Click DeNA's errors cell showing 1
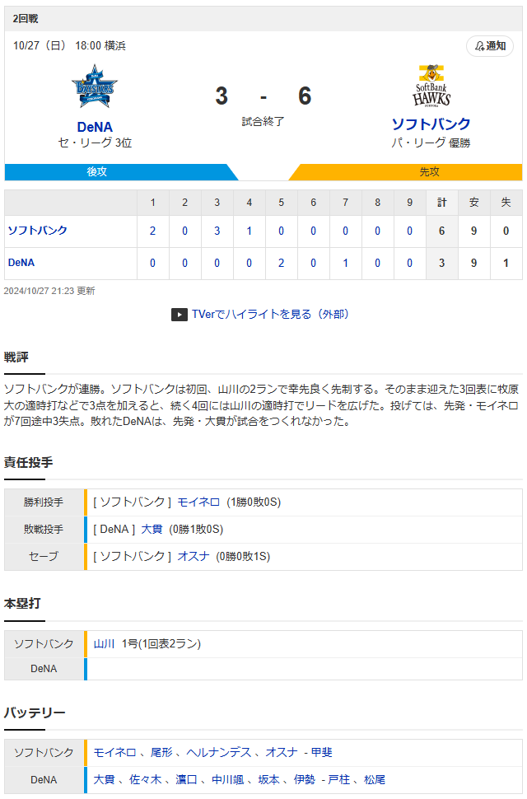527x799 pixels. coord(506,263)
